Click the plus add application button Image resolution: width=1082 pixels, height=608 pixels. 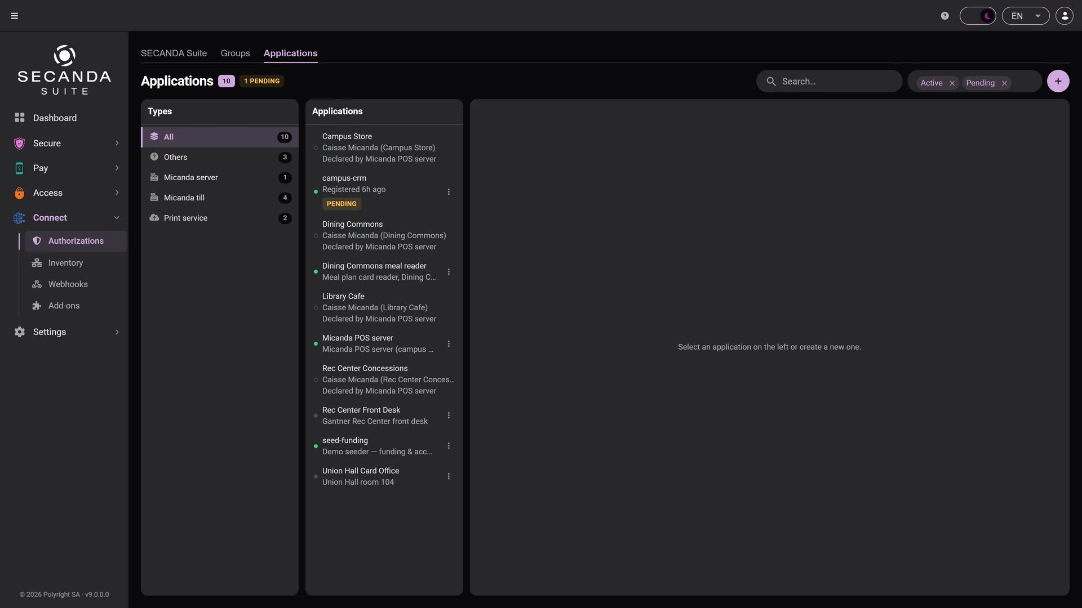1058,81
